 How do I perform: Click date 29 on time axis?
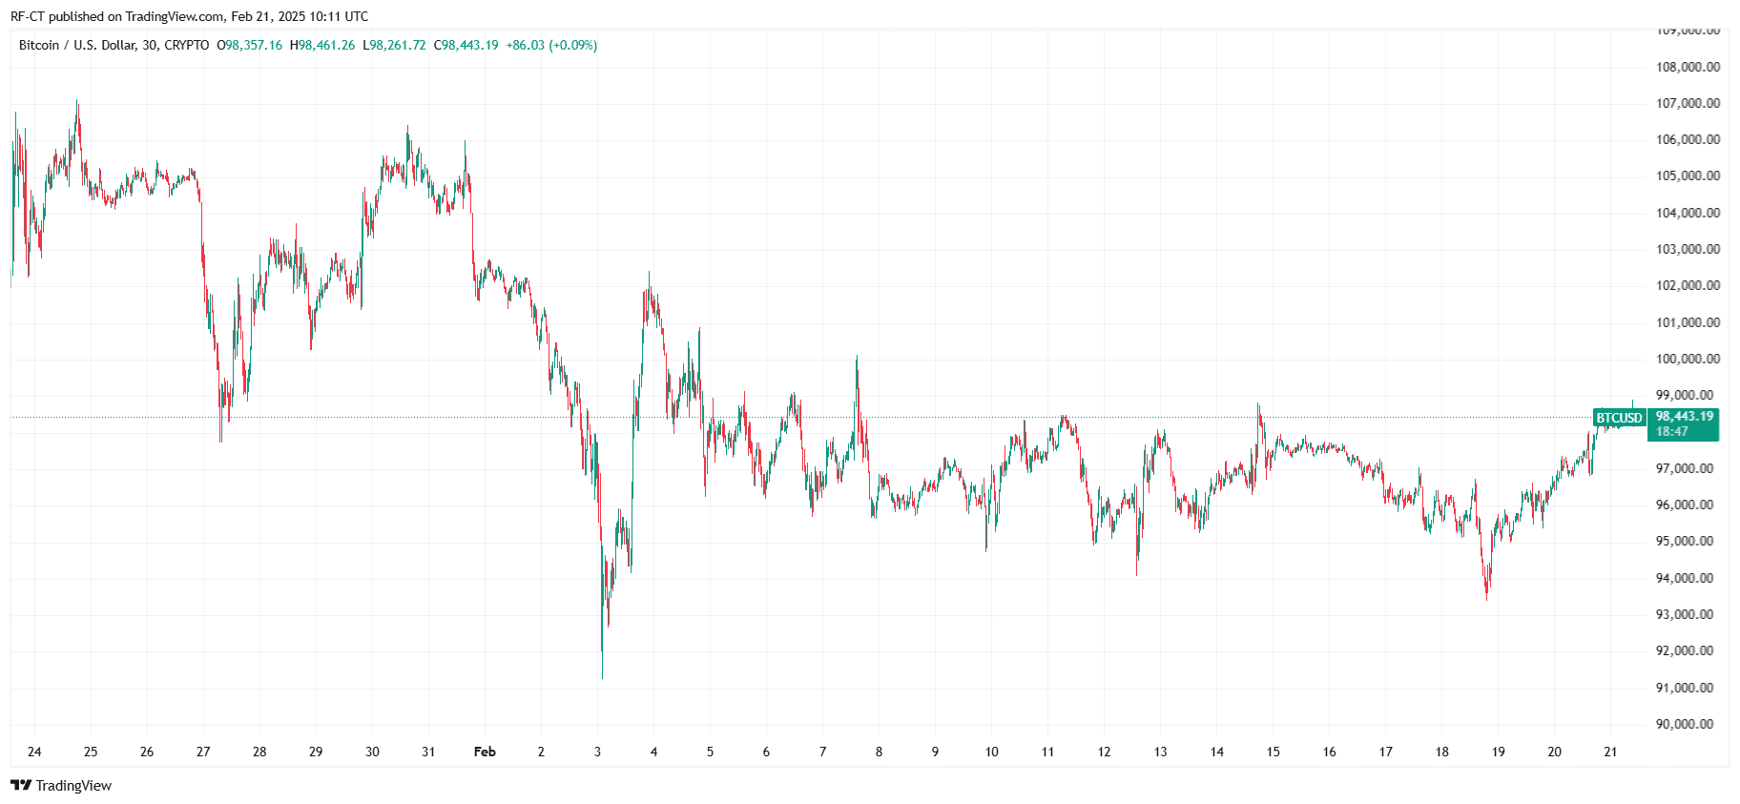click(316, 752)
